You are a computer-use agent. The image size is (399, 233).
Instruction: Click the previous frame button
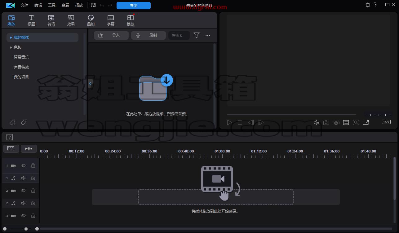tap(250, 122)
